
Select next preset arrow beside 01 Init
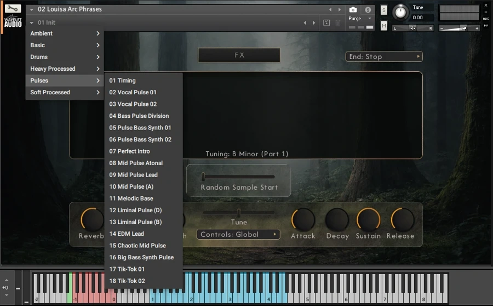[x=314, y=22]
